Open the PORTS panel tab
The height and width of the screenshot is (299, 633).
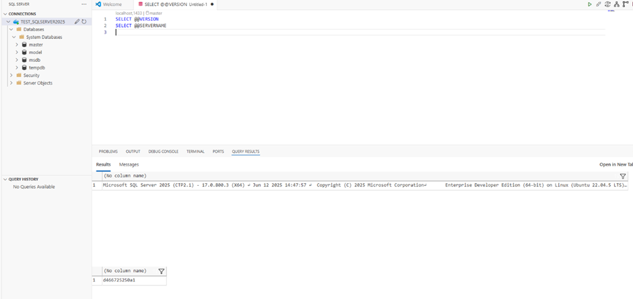(218, 152)
